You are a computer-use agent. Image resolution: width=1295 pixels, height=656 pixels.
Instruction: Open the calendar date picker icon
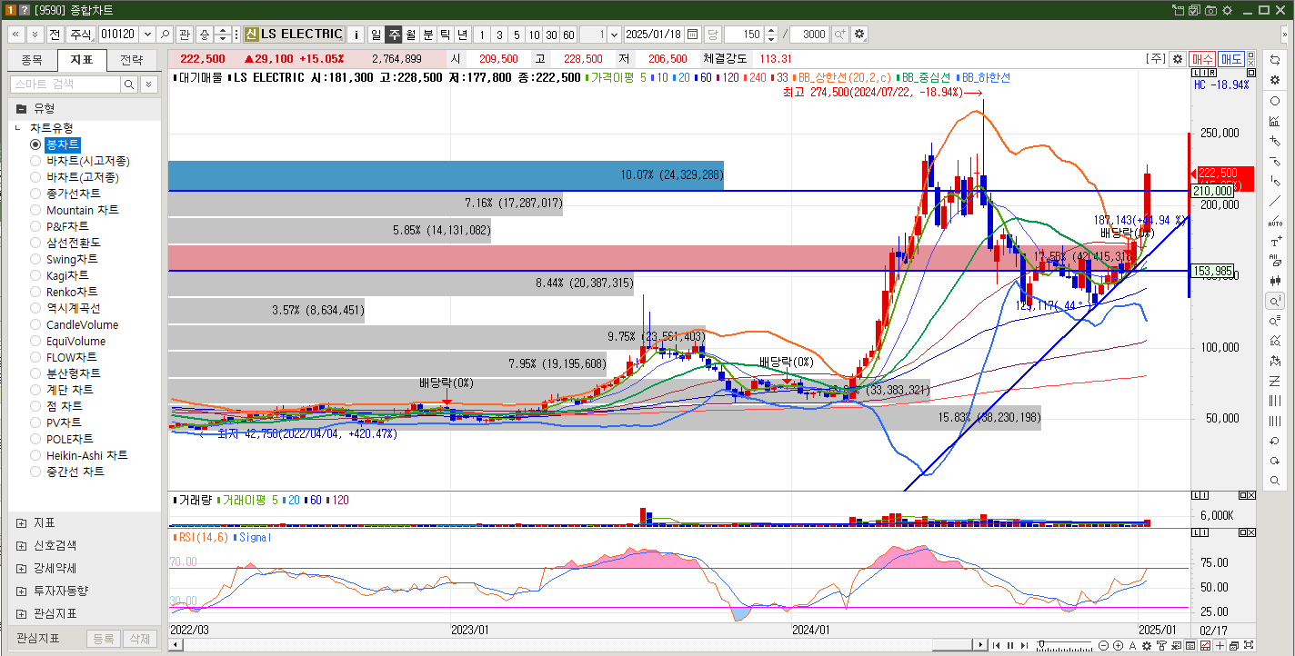[693, 34]
